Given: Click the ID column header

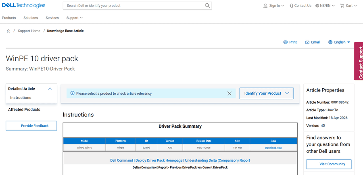Looking at the screenshot, I should point(146,141).
